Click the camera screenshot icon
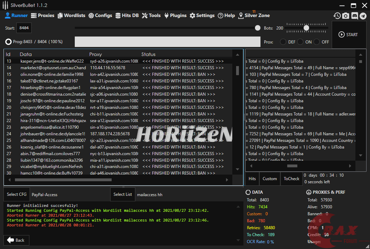Screen dimensions: 370x249 pyautogui.click(x=346, y=16)
